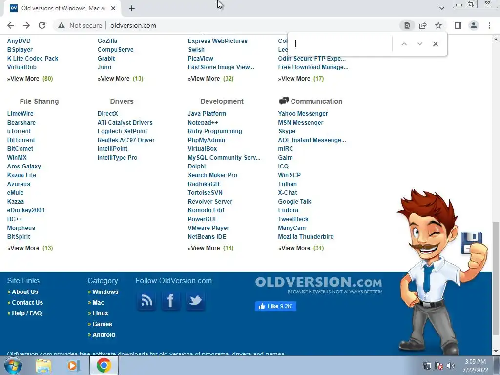
Task: Open the K Lite Codec Pack link
Action: point(33,59)
